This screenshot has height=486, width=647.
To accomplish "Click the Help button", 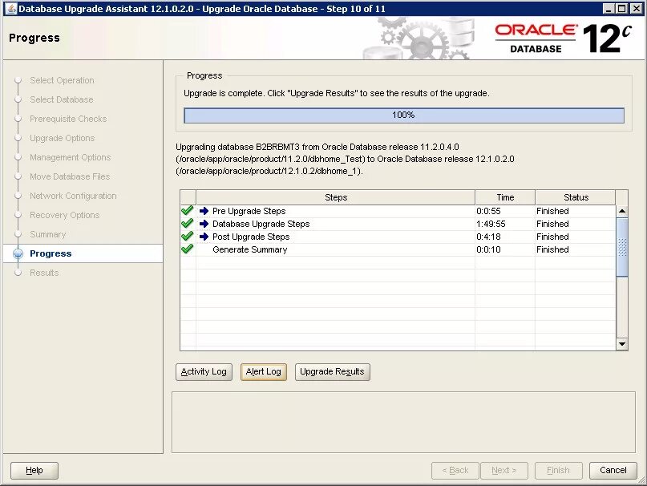I will (34, 470).
